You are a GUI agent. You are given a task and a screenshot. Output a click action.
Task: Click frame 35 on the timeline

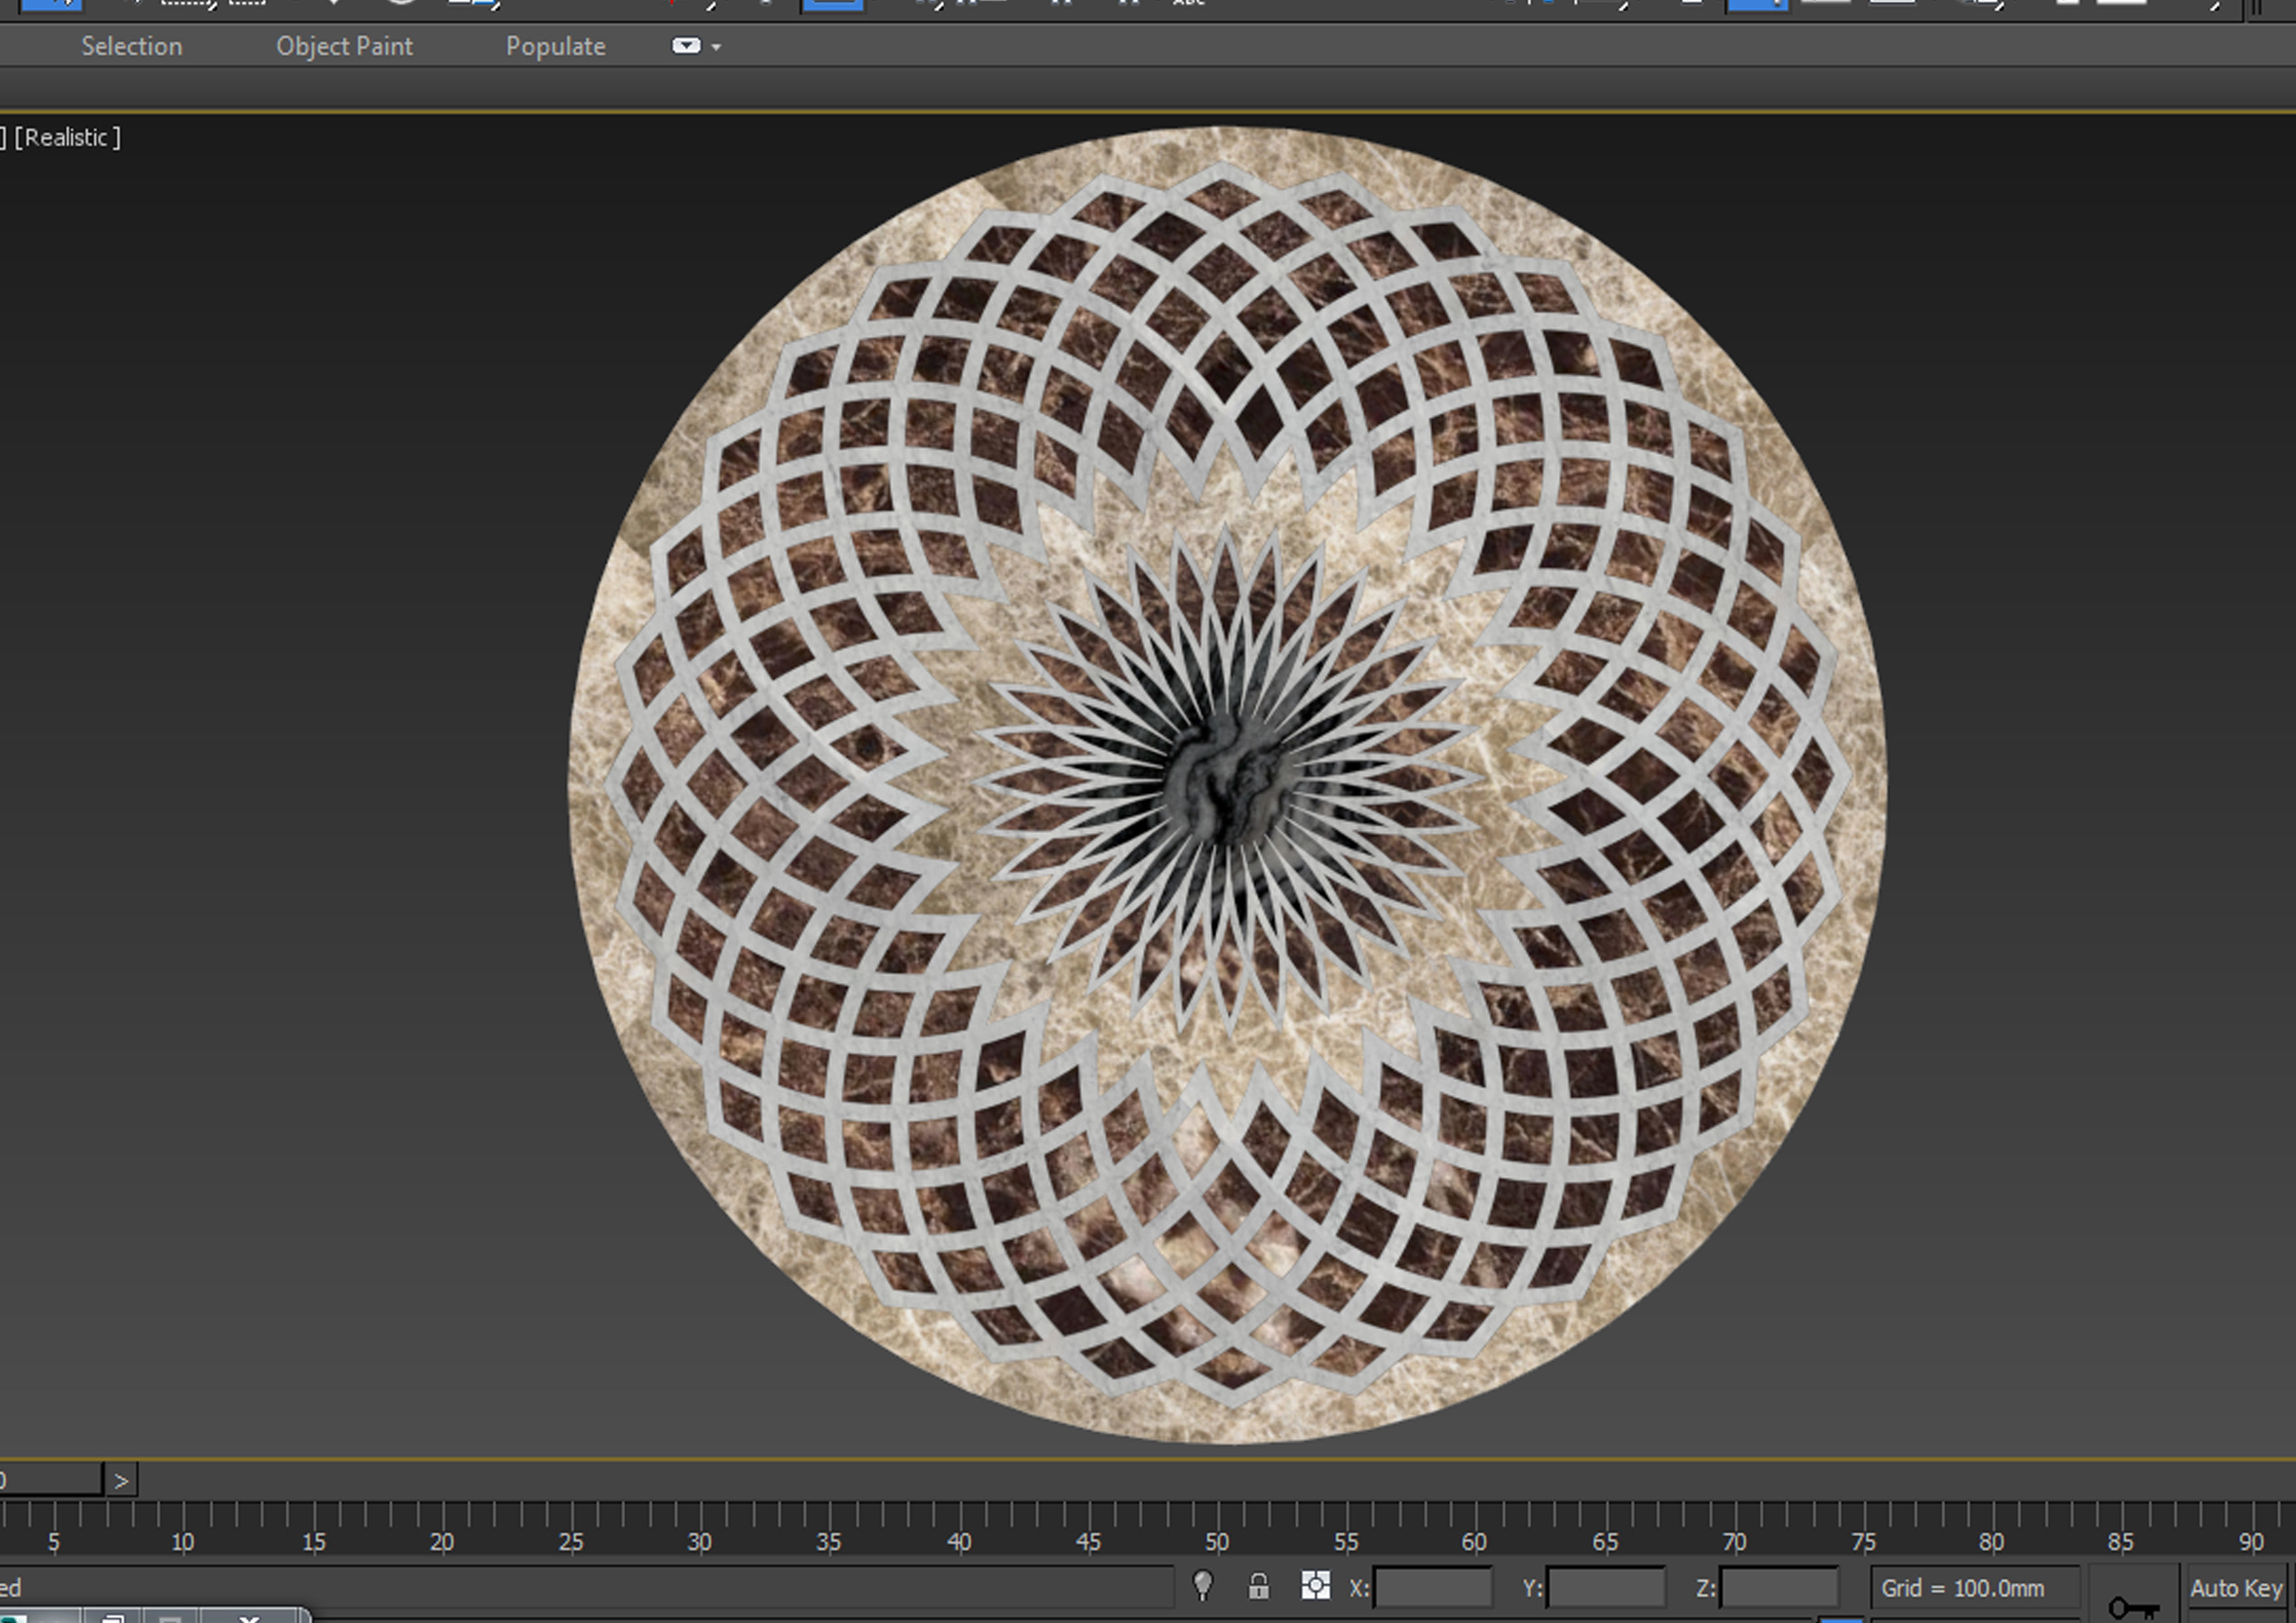coord(828,1543)
